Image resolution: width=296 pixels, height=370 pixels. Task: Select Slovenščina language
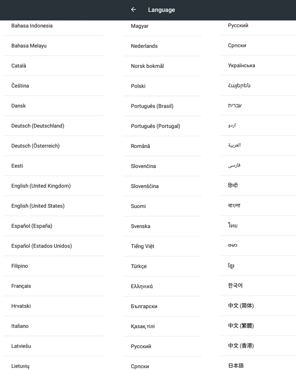tap(162, 186)
